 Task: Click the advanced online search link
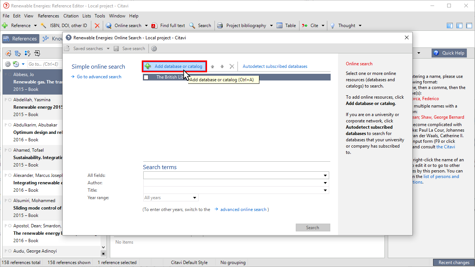coord(243,210)
